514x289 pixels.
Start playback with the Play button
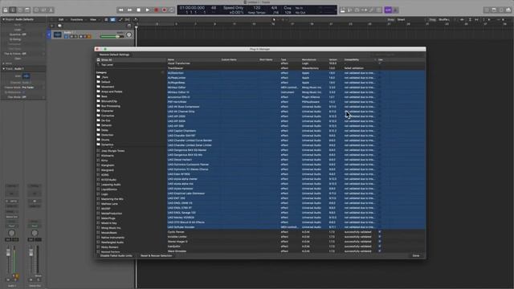coord(148,10)
